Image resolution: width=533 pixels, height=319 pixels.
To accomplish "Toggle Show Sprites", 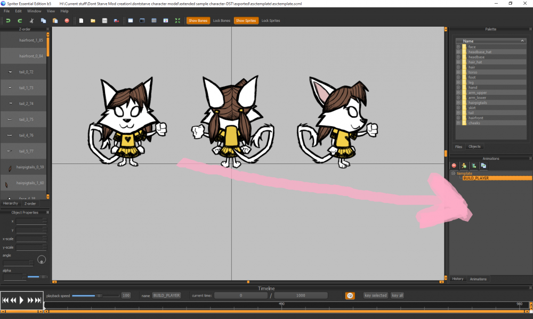I will coord(246,21).
